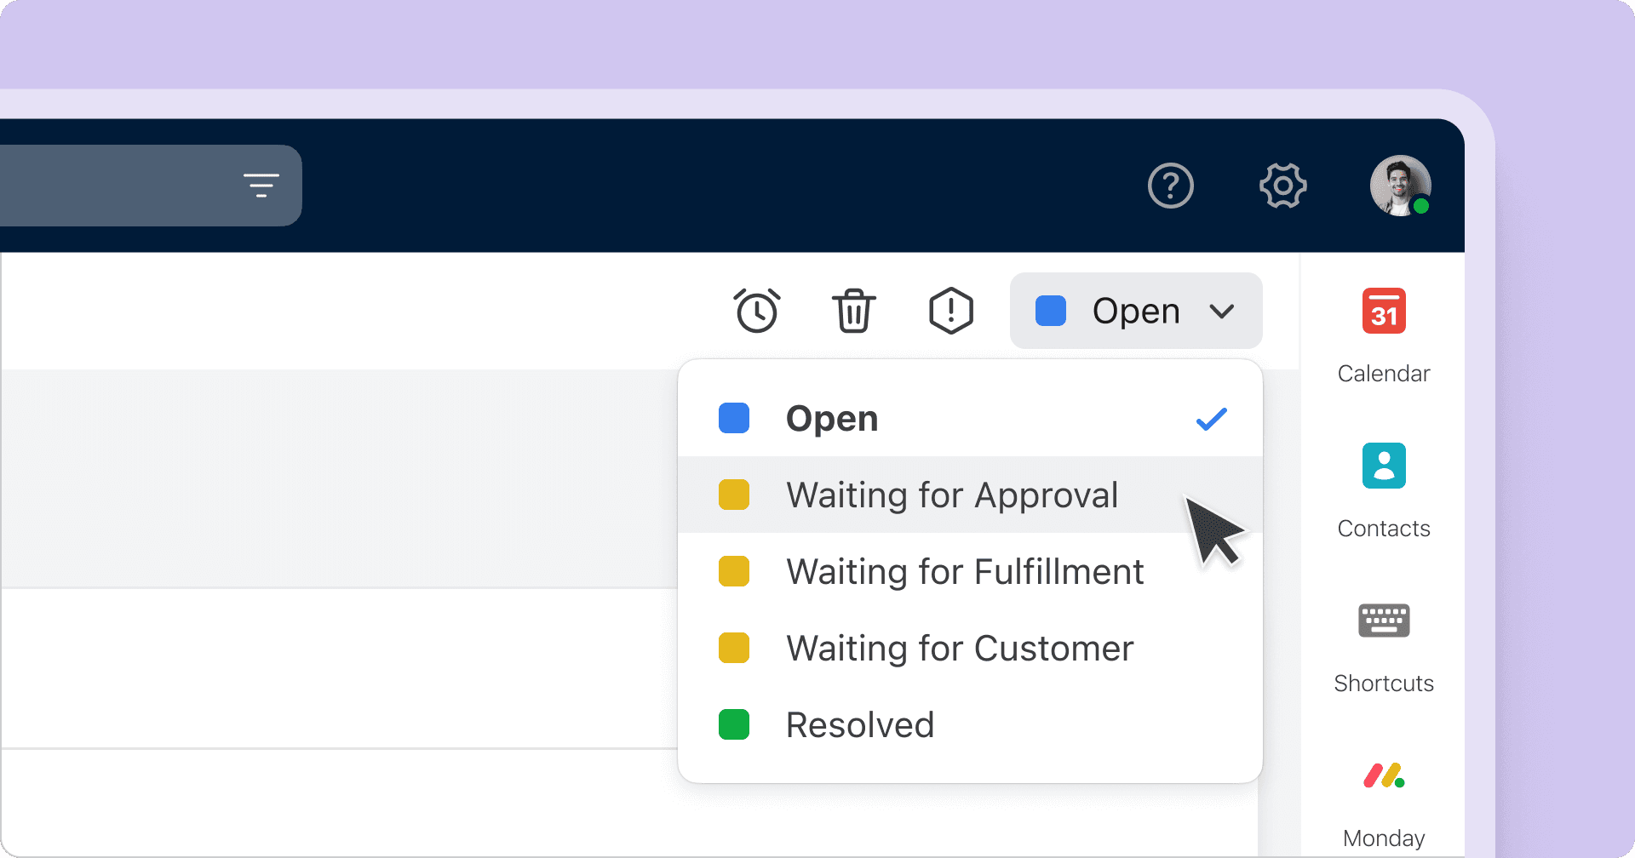Click the snooze alarm clock icon
Image resolution: width=1635 pixels, height=858 pixels.
point(756,311)
